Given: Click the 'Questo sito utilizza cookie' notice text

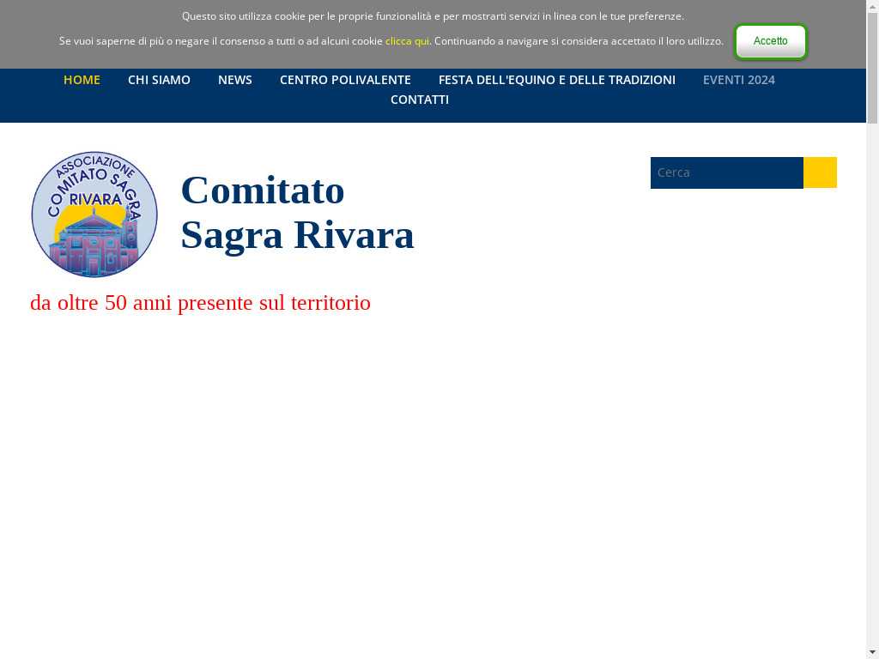Looking at the screenshot, I should [x=433, y=16].
